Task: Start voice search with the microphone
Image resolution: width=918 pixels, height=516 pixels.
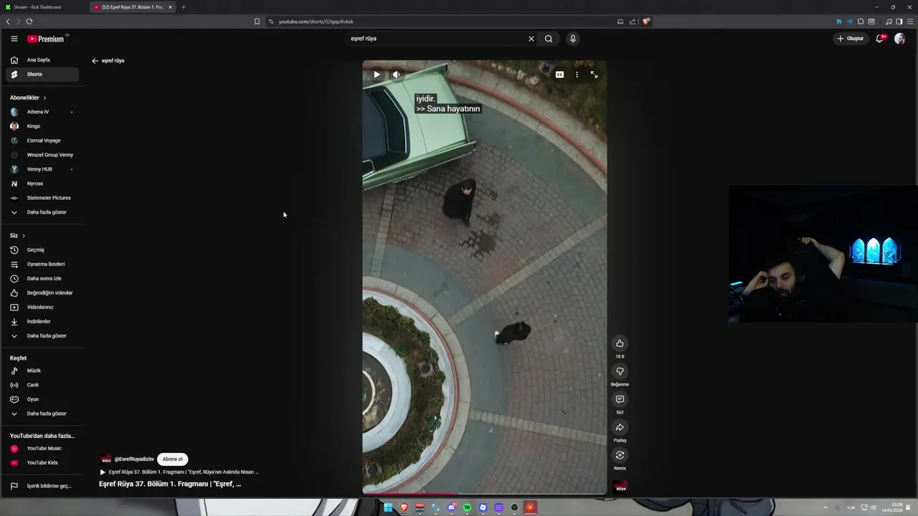Action: pos(572,39)
